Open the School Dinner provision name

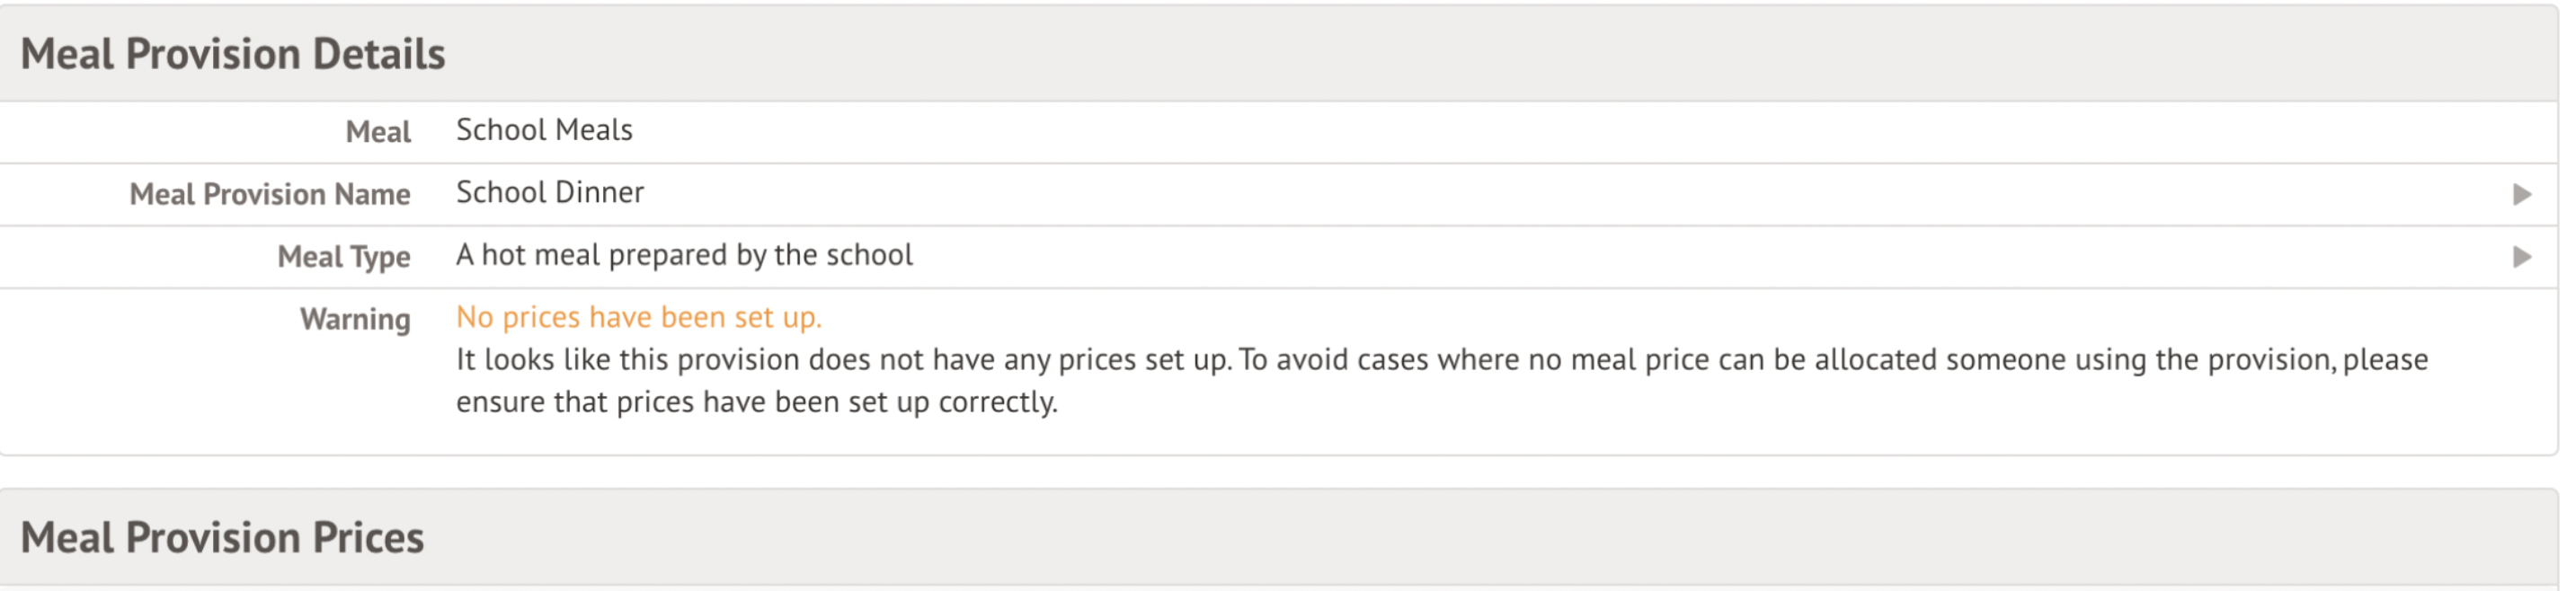point(550,192)
